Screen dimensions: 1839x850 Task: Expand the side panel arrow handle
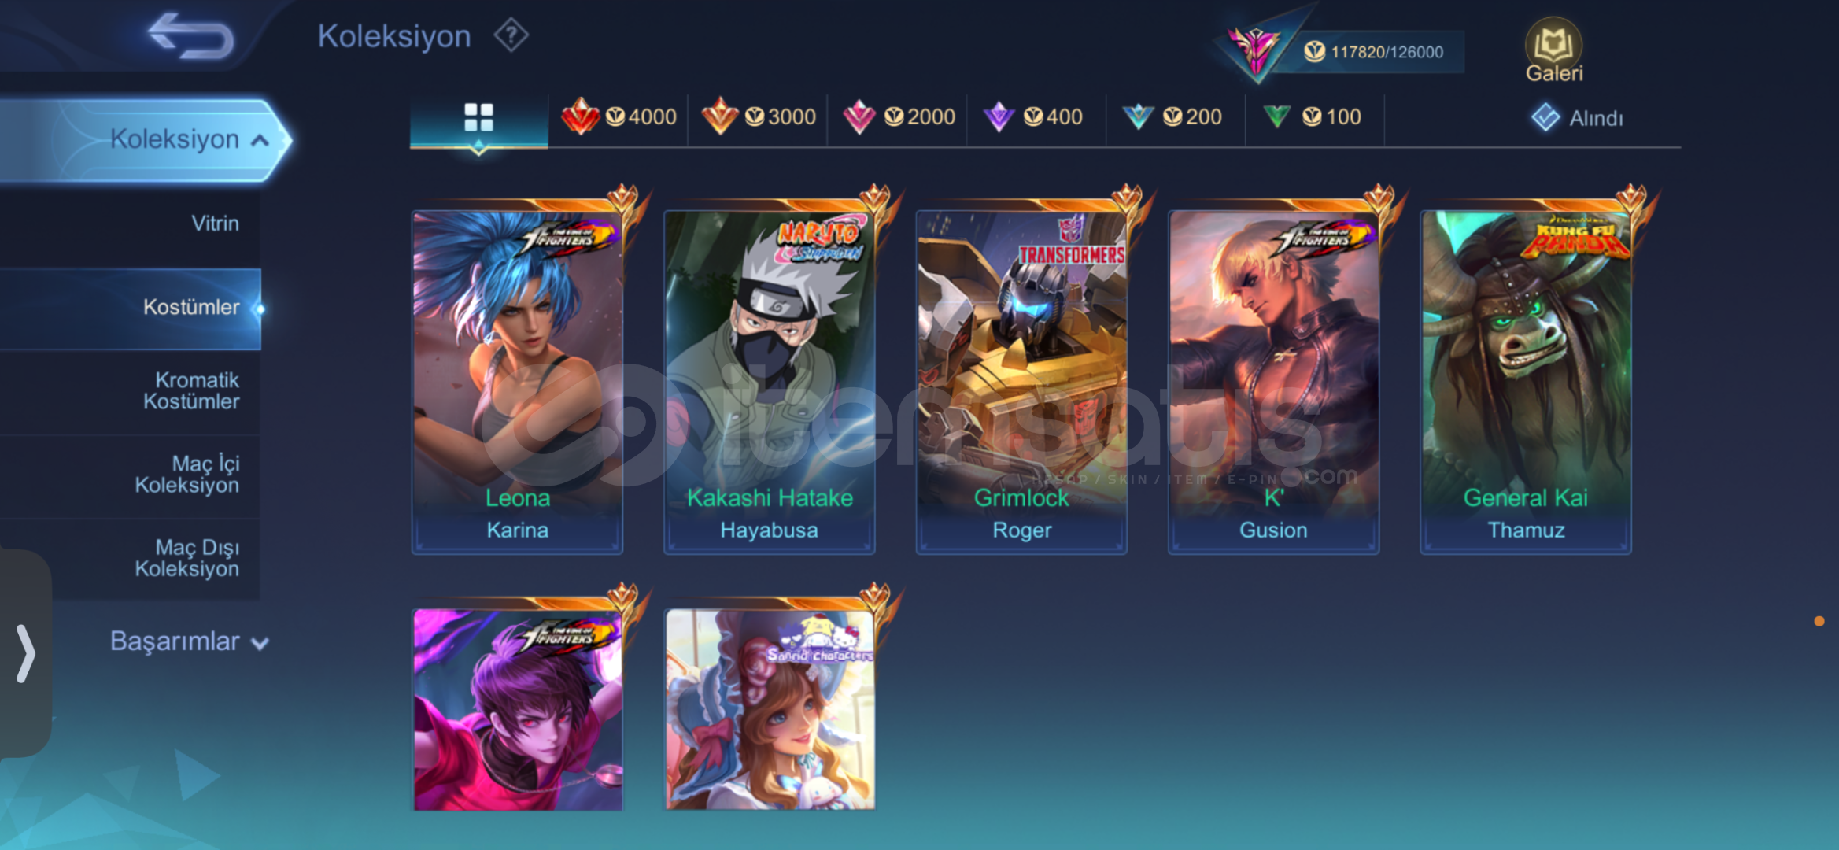(x=25, y=653)
